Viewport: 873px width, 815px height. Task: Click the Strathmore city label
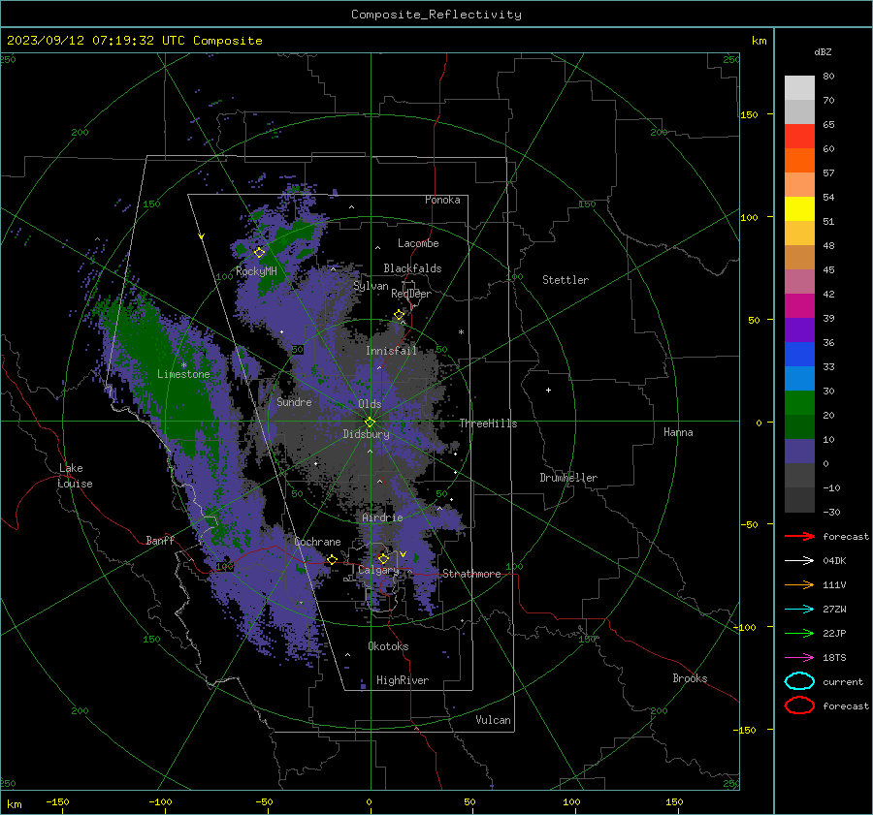pyautogui.click(x=471, y=574)
